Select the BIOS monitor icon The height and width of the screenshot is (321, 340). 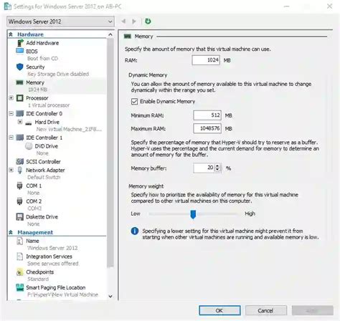tap(20, 51)
